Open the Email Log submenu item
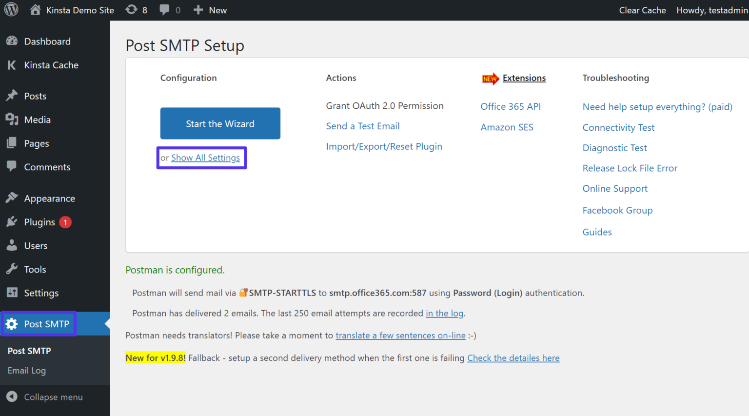Image resolution: width=749 pixels, height=416 pixels. 26,370
